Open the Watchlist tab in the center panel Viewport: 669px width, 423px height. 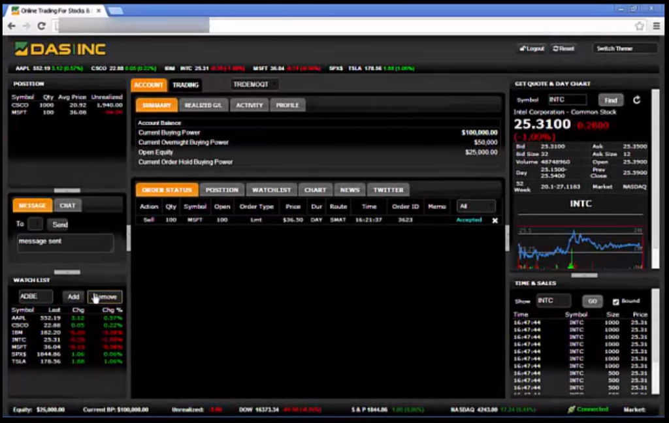pyautogui.click(x=271, y=190)
